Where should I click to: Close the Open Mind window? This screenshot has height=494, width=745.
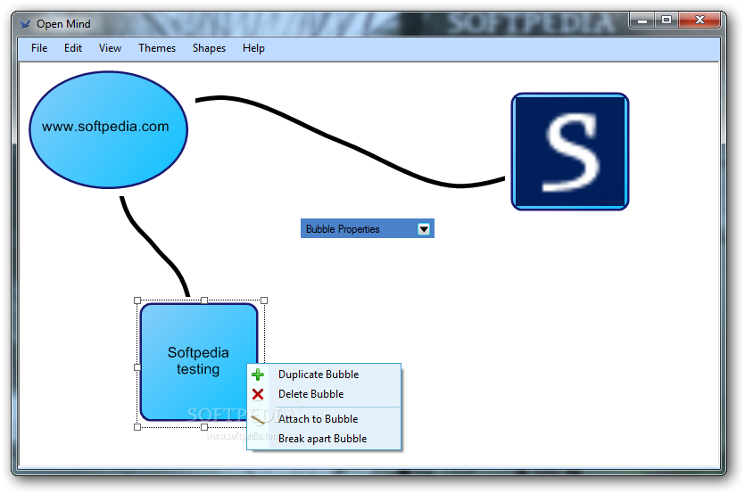(x=699, y=20)
